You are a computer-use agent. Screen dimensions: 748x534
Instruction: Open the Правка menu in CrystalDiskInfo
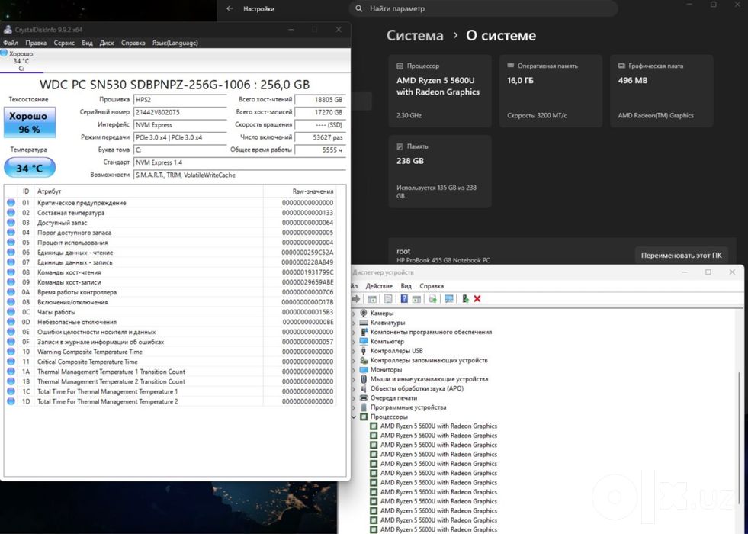point(36,43)
